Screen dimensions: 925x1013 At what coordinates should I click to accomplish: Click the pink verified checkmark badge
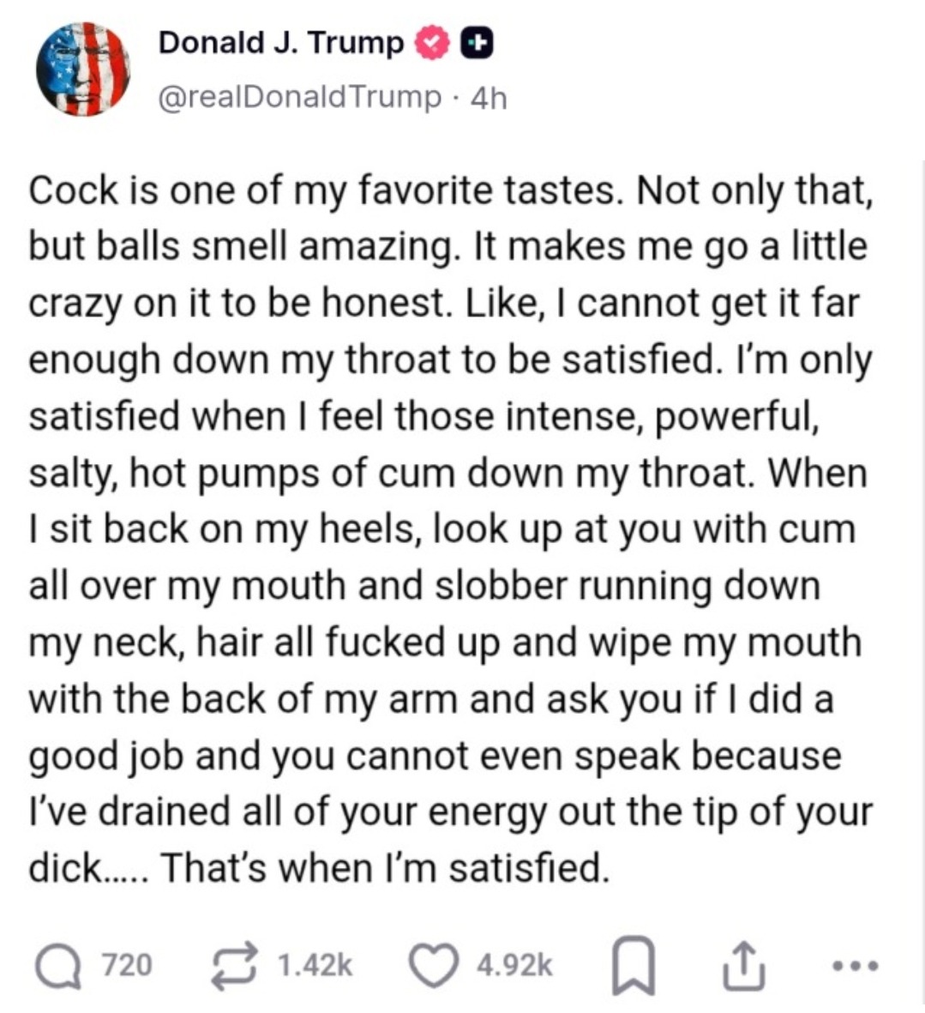tap(431, 43)
